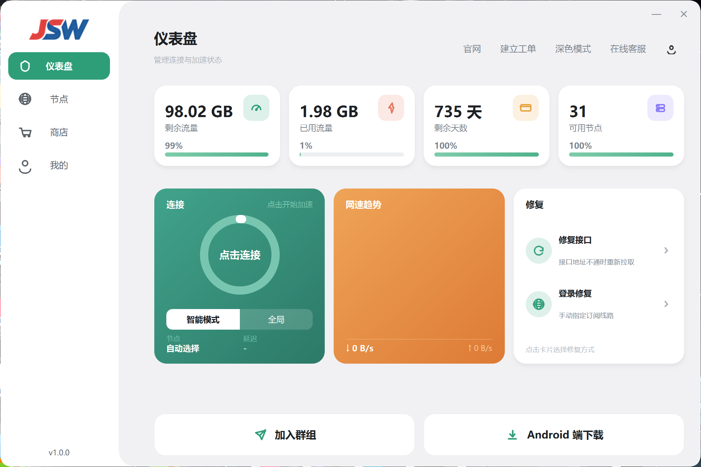Screen dimensions: 701x467
Task: Click the download arrow icon for Android
Action: click(x=512, y=435)
